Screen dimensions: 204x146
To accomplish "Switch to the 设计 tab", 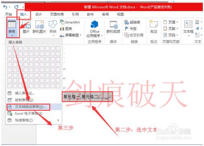I will click(x=39, y=14).
